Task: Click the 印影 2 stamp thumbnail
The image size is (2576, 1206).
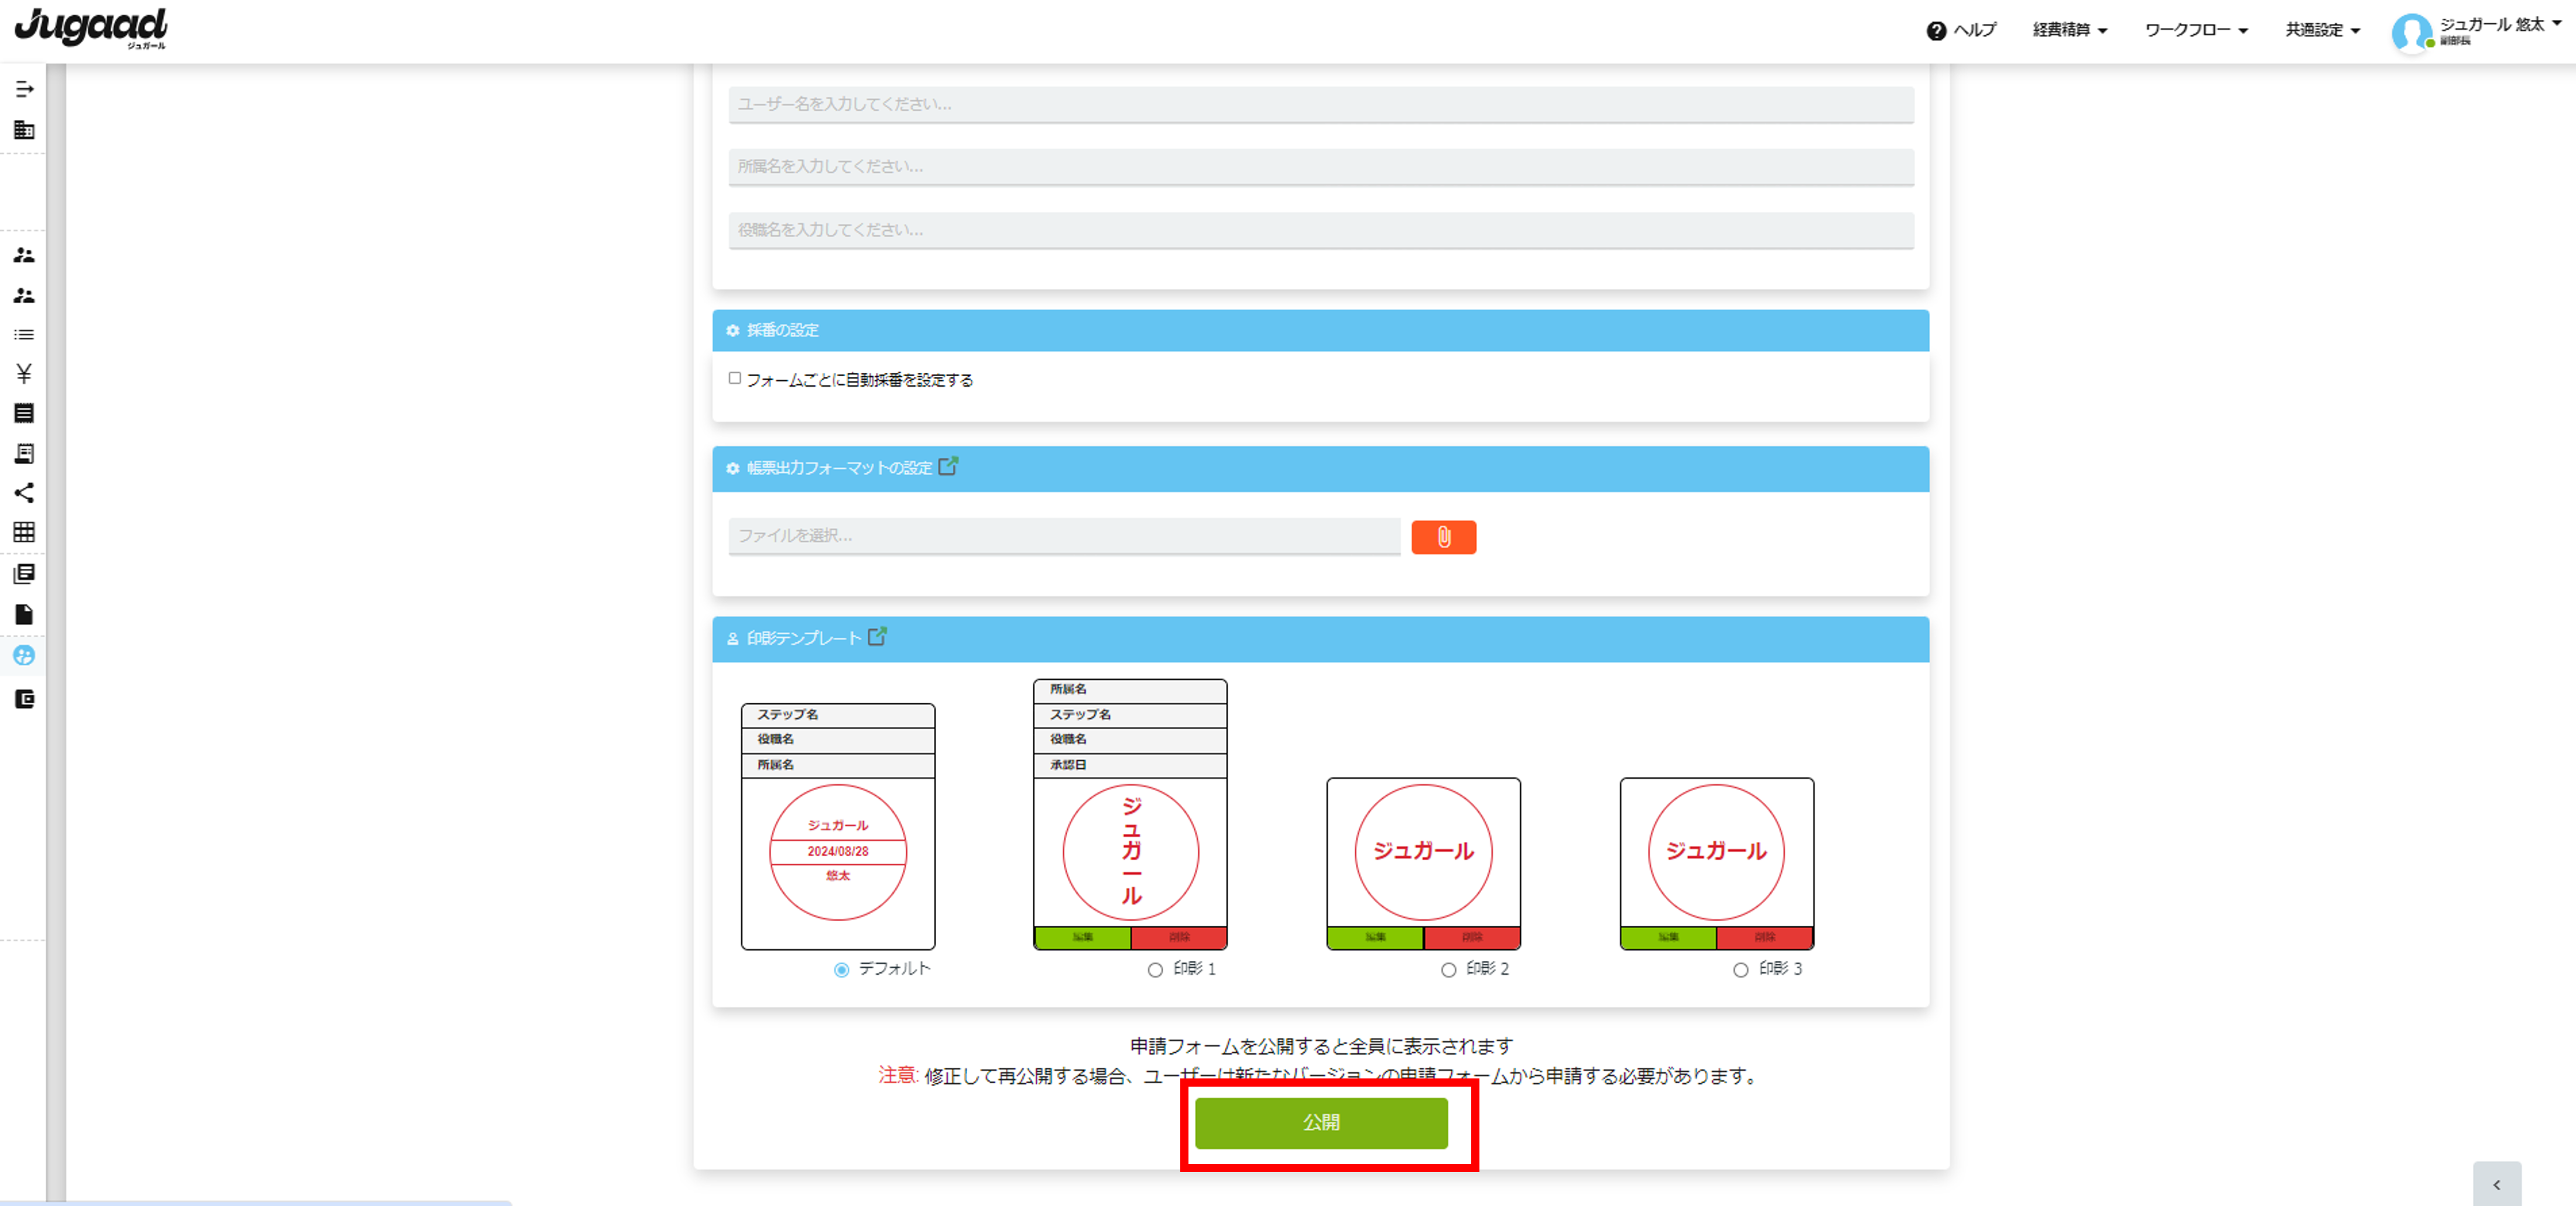Action: click(x=1423, y=853)
